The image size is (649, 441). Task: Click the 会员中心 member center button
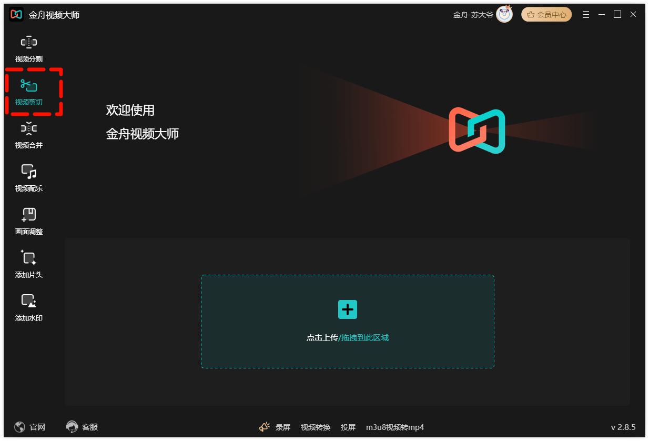click(x=546, y=15)
